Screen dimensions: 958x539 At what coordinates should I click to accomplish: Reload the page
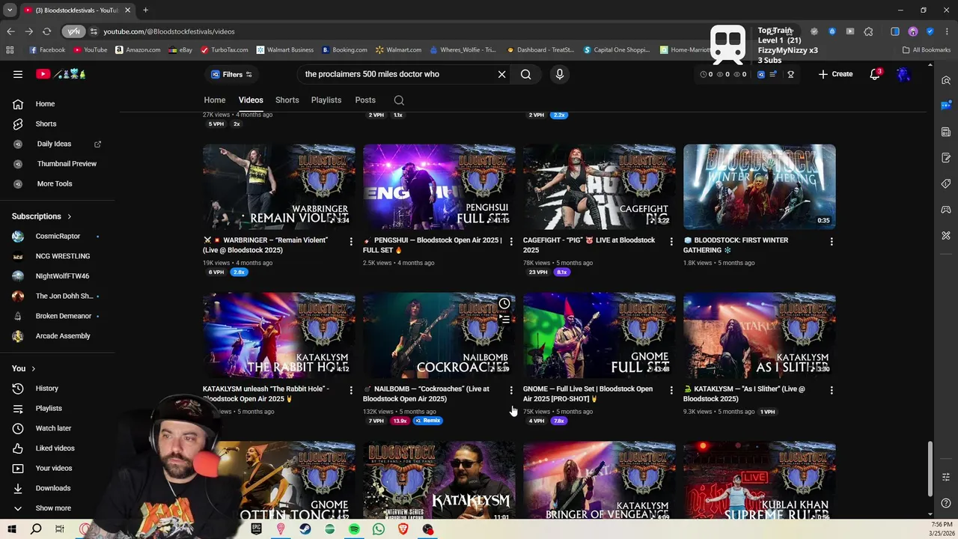(46, 31)
